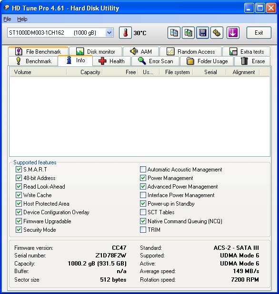This screenshot has width=279, height=294.
Task: Click the Buffer value n/a
Action: coord(121,271)
